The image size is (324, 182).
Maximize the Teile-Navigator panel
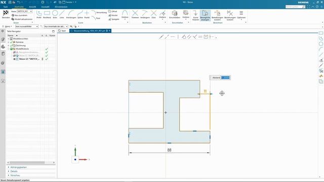tap(53, 31)
